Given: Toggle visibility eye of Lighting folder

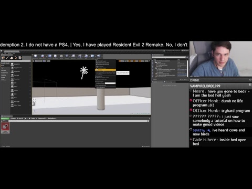Looking at the screenshot, I should pyautogui.click(x=152, y=62).
